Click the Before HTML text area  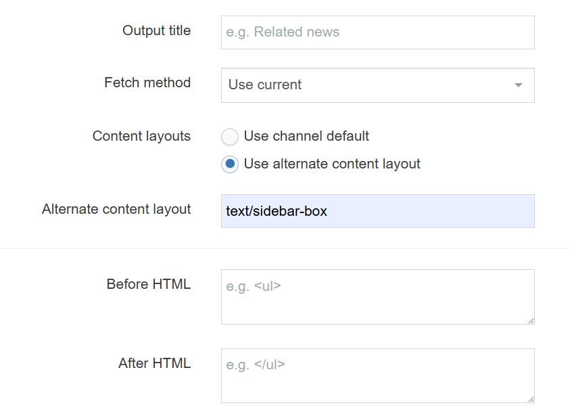(x=377, y=296)
